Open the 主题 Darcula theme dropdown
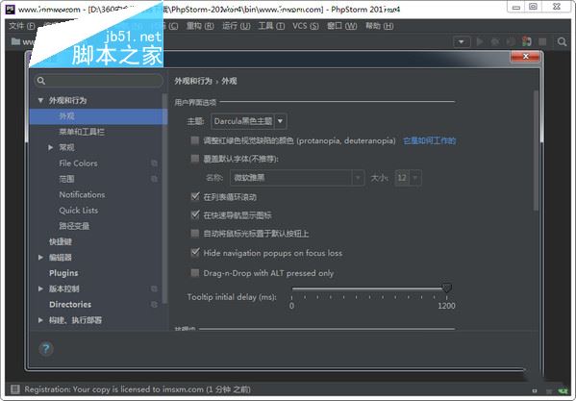Viewport: 576px width, 401px height. 249,121
